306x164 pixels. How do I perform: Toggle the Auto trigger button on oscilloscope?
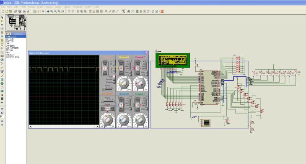point(114,76)
